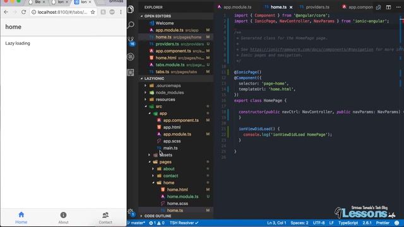Click TSH Resolver in status bar
Image resolution: width=404 pixels, height=227 pixels.
(184, 223)
